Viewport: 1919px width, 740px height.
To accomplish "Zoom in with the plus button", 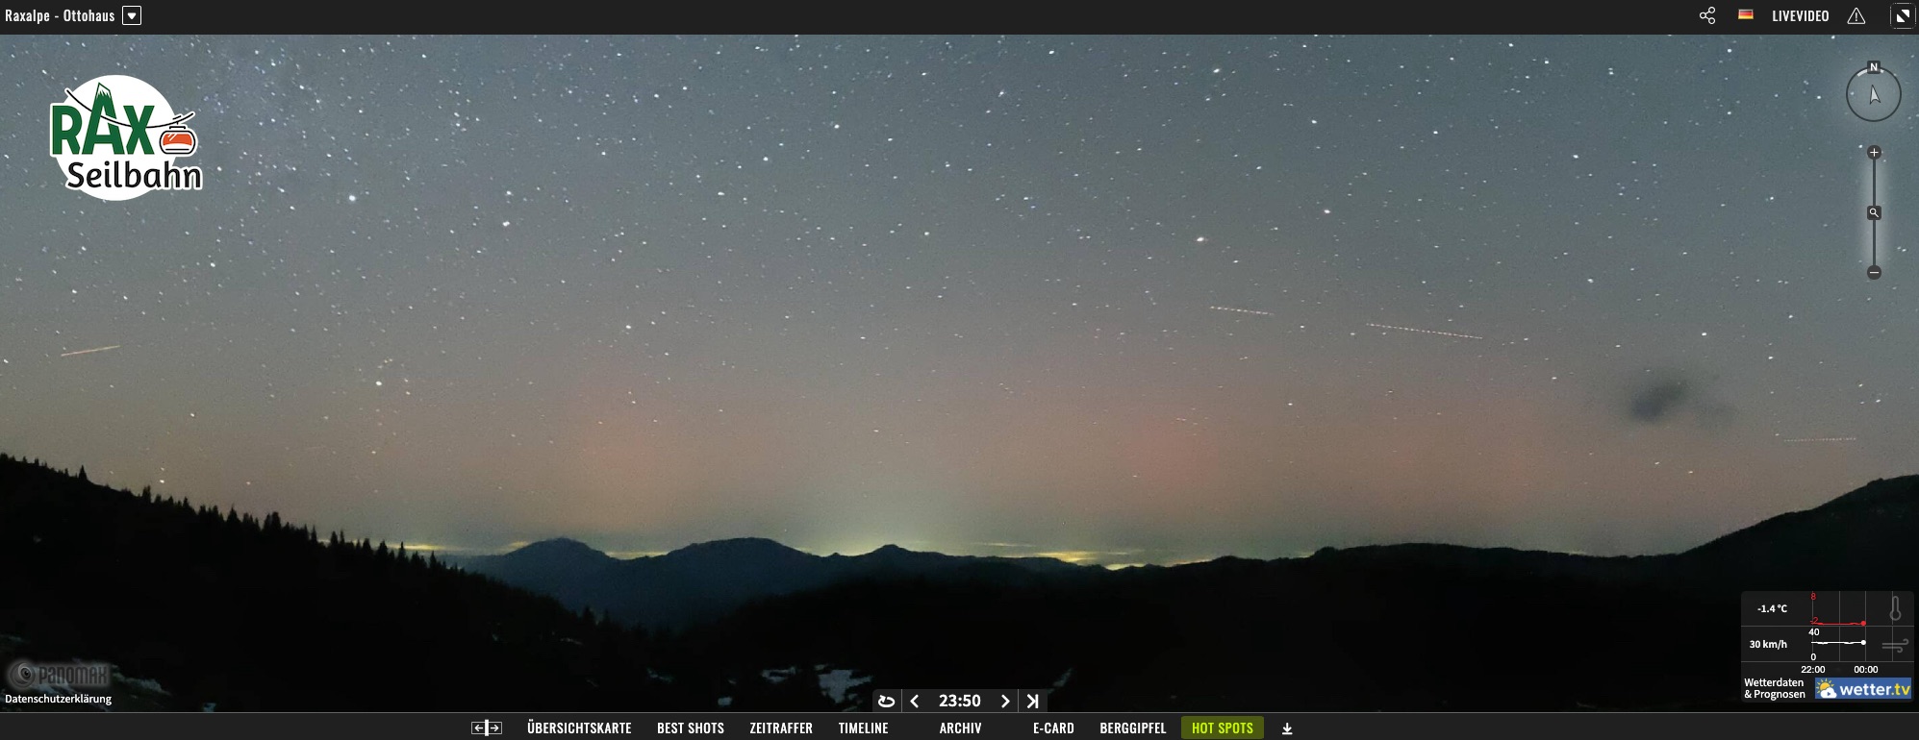I will (x=1874, y=153).
